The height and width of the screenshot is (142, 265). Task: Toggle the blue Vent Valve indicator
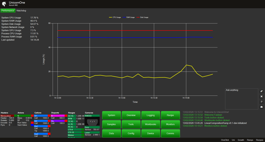pyautogui.click(x=32, y=125)
